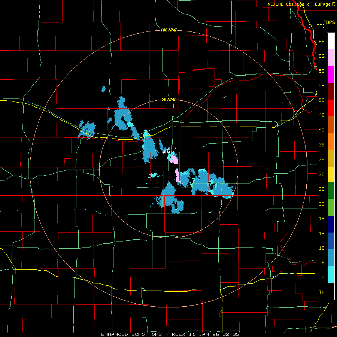Screen dimensions: 337x337
Task: Click the 'NEXLAB-College of DuPage' credit text
Action: coord(299,4)
